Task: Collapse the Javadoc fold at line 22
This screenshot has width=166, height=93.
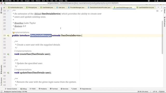Action: [11, 11]
